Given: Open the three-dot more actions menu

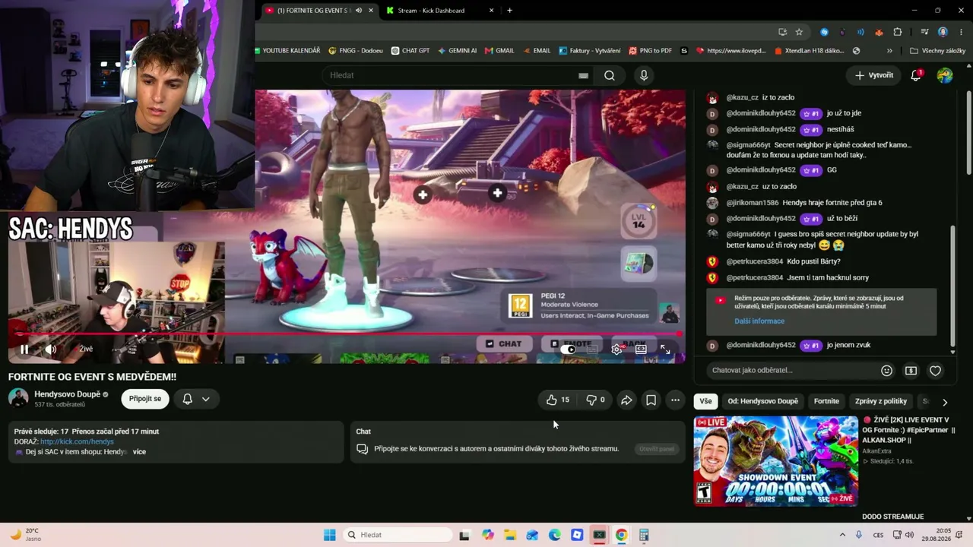Looking at the screenshot, I should [x=675, y=400].
